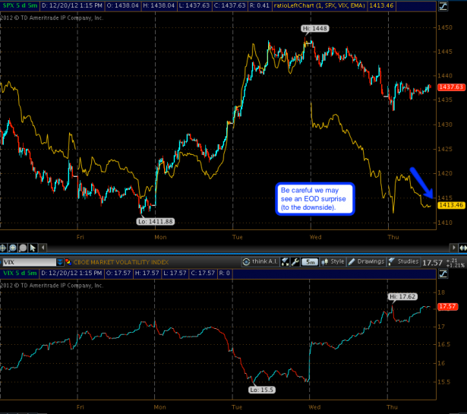Screen dimensions: 467x414
Task: Open the symbol actions colored icon
Action: pos(68,262)
